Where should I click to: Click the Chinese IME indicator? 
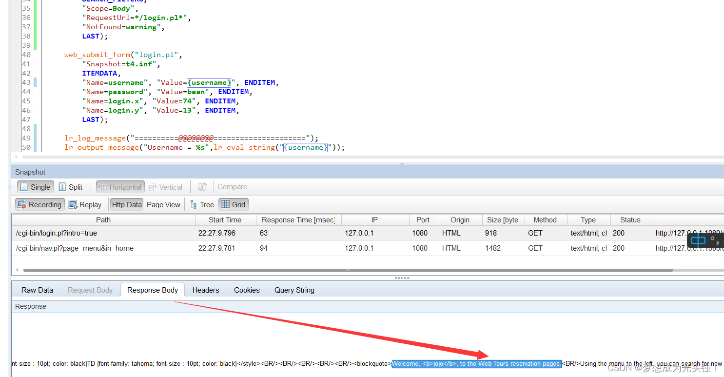[x=698, y=240]
